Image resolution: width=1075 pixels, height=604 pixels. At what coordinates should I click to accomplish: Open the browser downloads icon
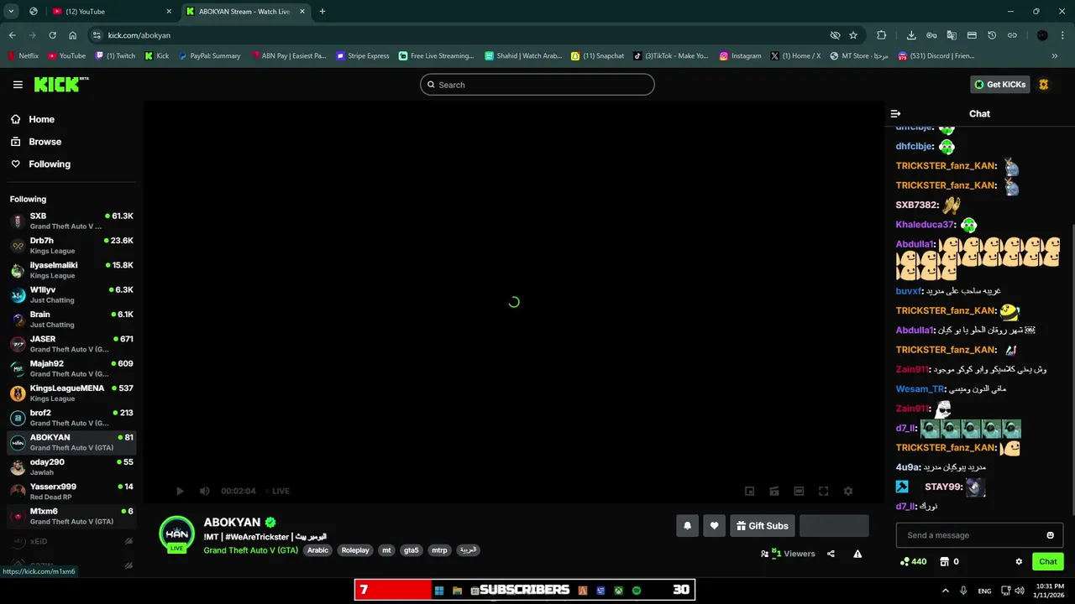click(x=911, y=35)
